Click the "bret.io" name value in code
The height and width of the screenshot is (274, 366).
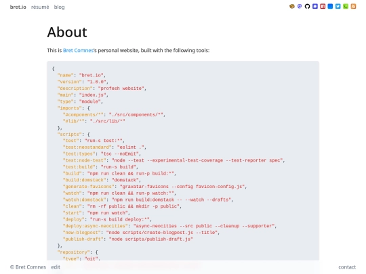[91, 75]
